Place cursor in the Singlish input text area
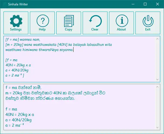The image size is (164, 134). (79, 59)
